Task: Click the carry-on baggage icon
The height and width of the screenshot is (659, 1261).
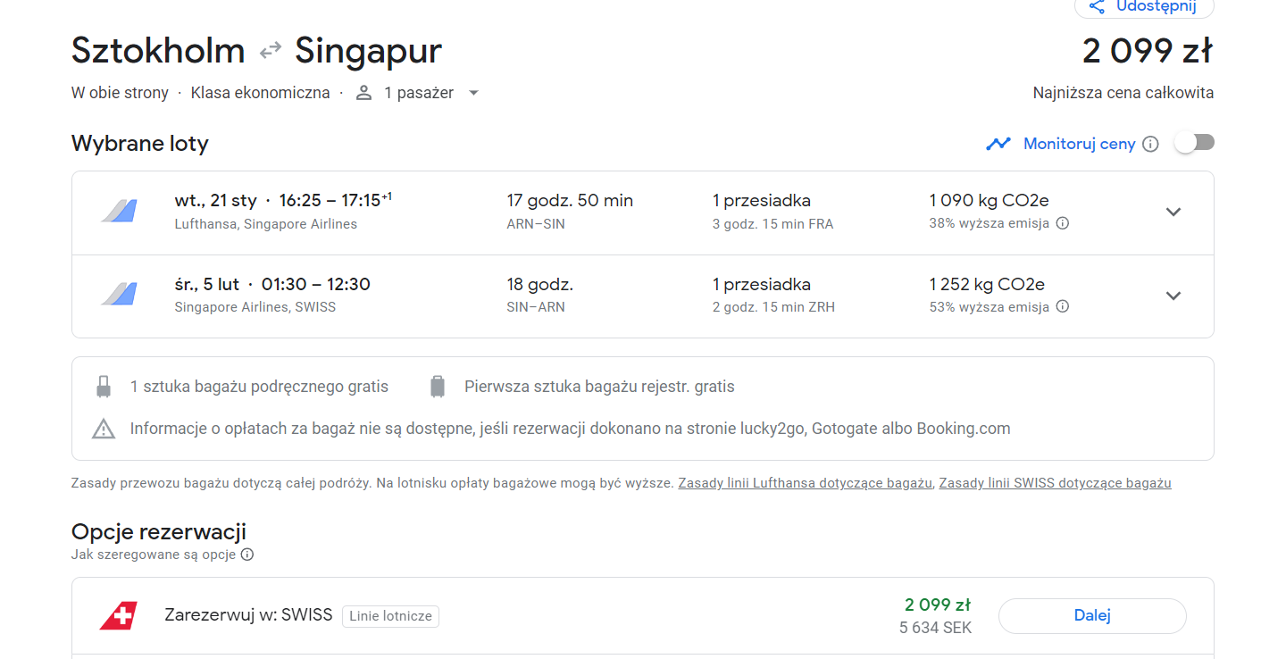Action: (x=104, y=387)
